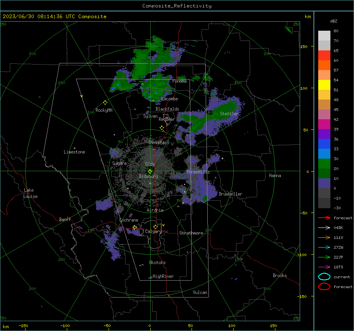Click the yellow radar site marker near Didsbury
The width and height of the screenshot is (354, 331).
point(150,171)
